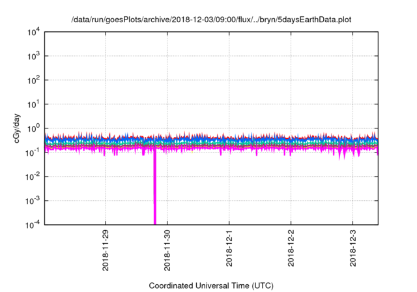Viewport: 417px width, 292px height.
Task: Click the Coordinated Universal Time (UTC) label
Action: tap(211, 285)
